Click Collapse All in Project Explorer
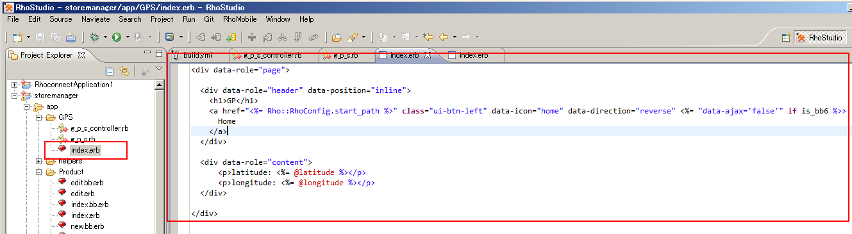This screenshot has width=852, height=234. point(110,72)
